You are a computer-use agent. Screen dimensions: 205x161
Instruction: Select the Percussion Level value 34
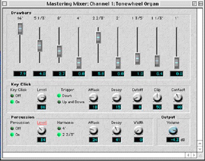pyautogui.click(x=42, y=140)
